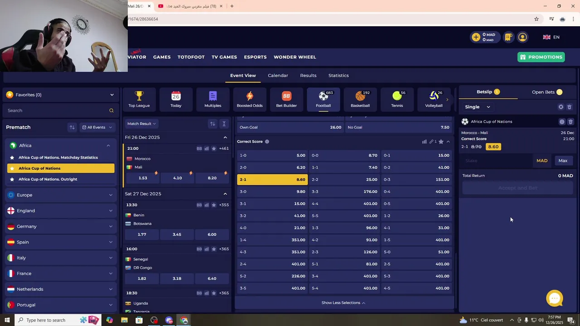
Task: Show info for Africa Cup of Nations bet
Action: click(x=562, y=122)
